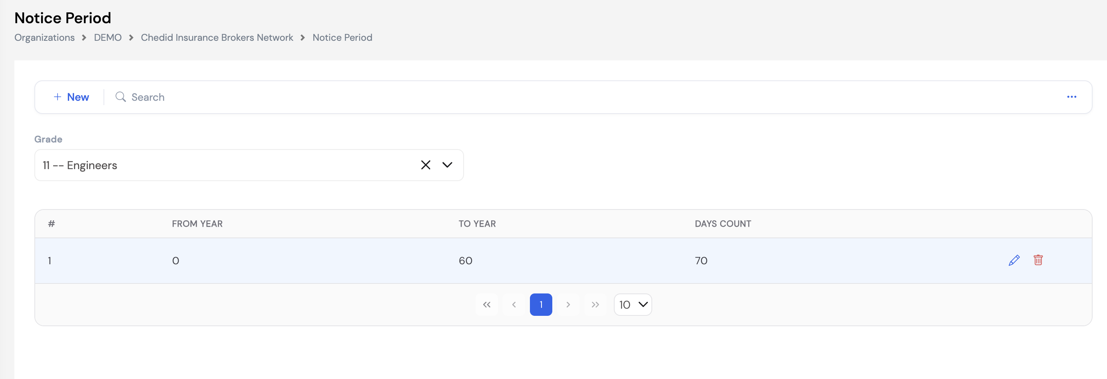
Task: Click the # column header
Action: click(x=51, y=224)
